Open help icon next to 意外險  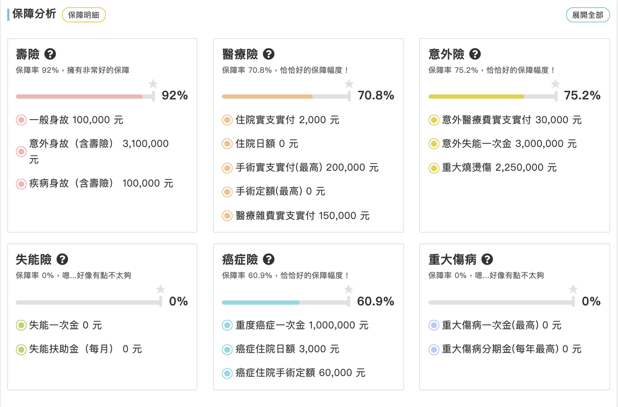click(x=475, y=54)
